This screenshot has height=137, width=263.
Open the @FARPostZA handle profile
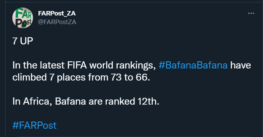click(x=57, y=22)
